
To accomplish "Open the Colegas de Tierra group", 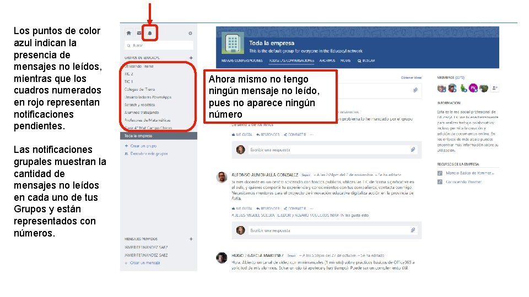I will point(139,89).
